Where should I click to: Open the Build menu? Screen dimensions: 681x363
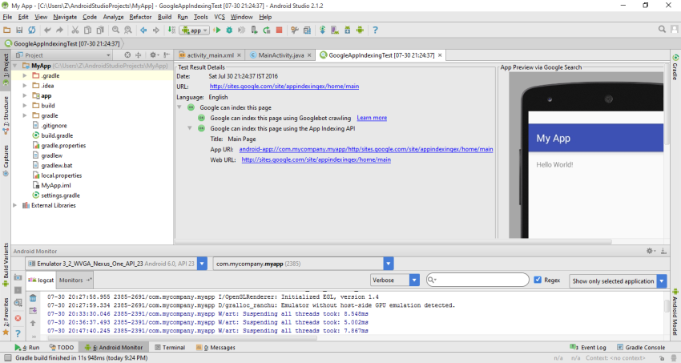(x=164, y=17)
